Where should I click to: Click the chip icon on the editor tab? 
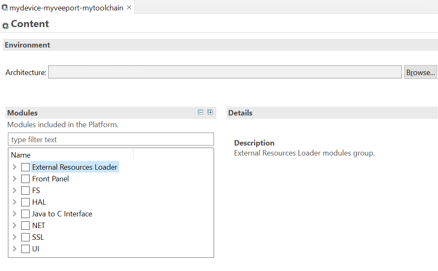pos(5,7)
